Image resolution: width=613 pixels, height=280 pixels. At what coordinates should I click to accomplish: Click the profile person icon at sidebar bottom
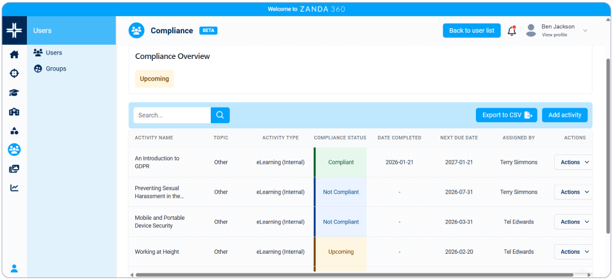14,268
